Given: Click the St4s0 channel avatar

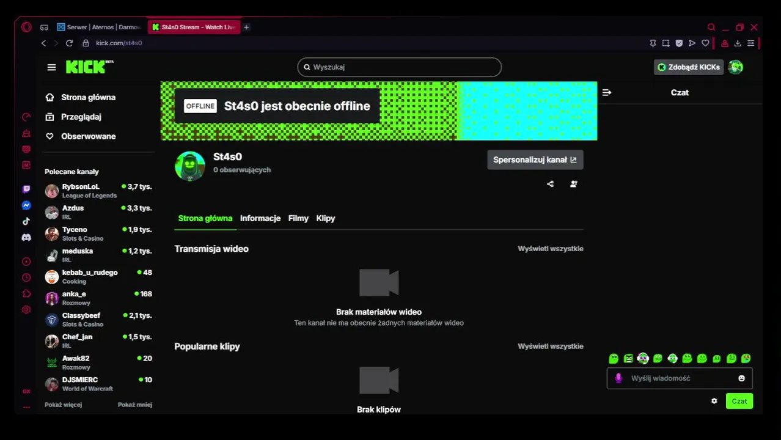Looking at the screenshot, I should click(190, 166).
